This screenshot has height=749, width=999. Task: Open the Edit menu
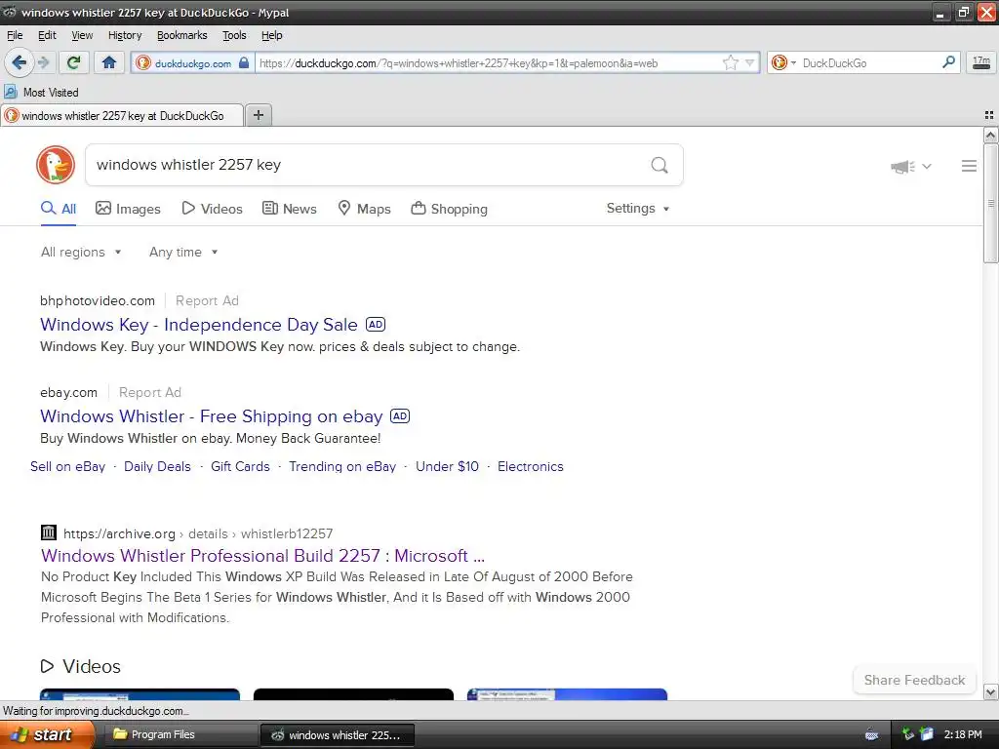click(x=47, y=35)
